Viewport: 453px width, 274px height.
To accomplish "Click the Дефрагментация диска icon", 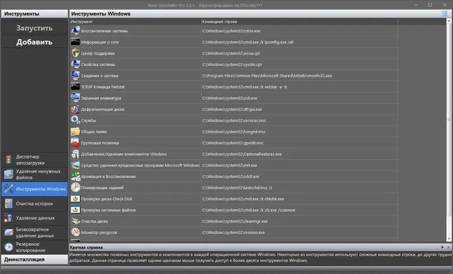I will click(75, 109).
